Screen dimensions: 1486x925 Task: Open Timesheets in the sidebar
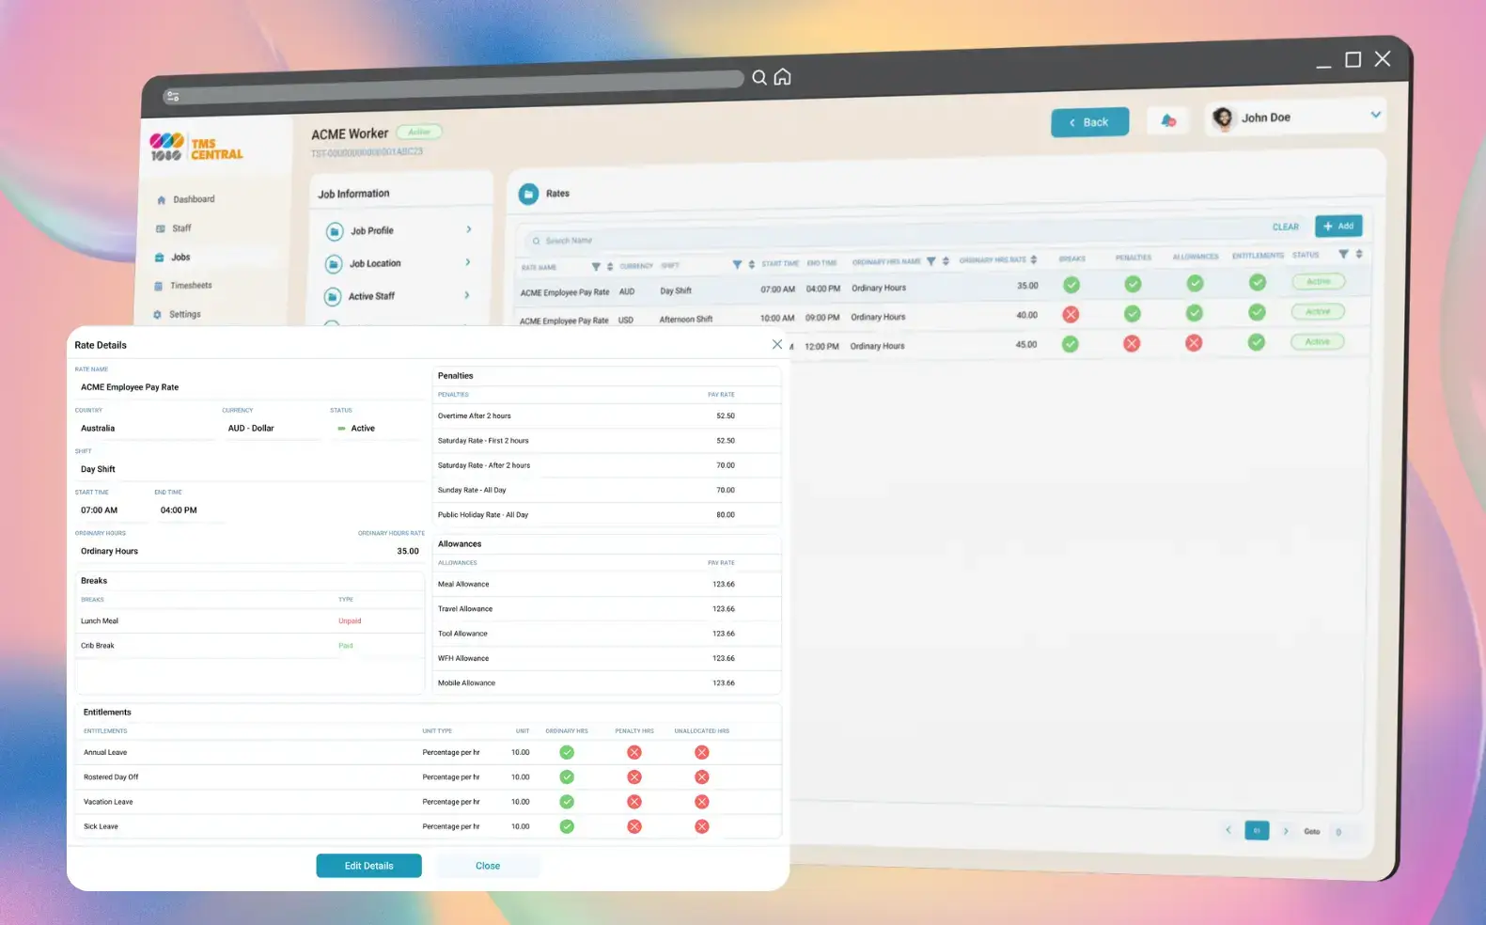pos(190,286)
